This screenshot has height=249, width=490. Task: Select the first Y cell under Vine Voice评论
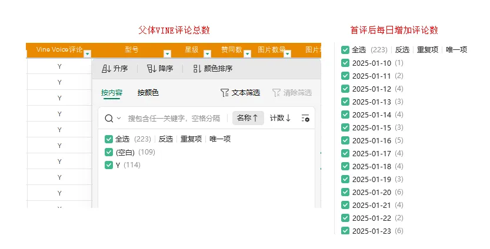(59, 66)
